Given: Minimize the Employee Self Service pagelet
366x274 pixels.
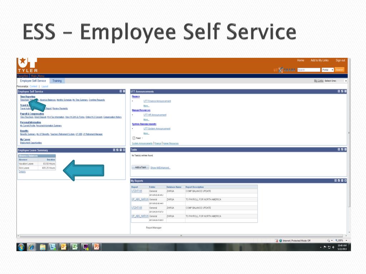Looking at the screenshot, I should click(x=124, y=91).
